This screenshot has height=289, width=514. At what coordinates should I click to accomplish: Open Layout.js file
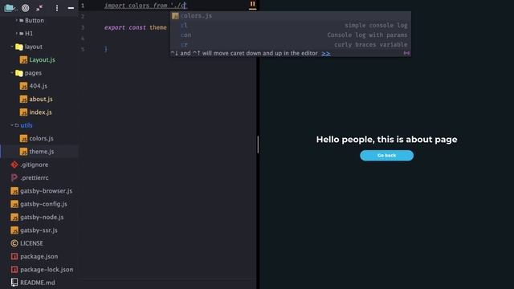(42, 59)
